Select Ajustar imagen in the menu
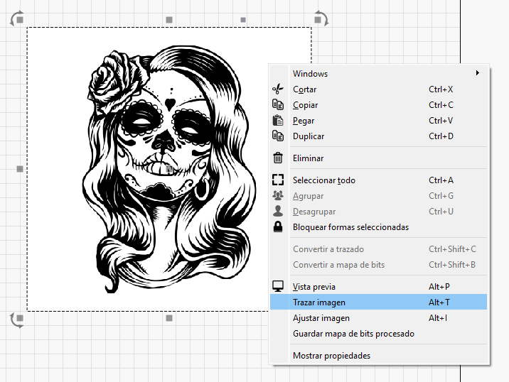This screenshot has width=509, height=382. click(x=321, y=318)
